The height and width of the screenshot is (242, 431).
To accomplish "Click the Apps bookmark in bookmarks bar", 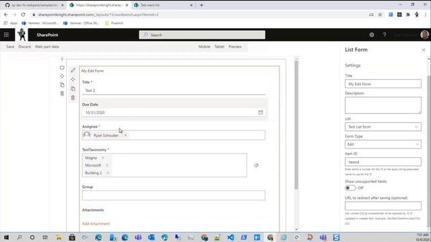I will click(11, 23).
